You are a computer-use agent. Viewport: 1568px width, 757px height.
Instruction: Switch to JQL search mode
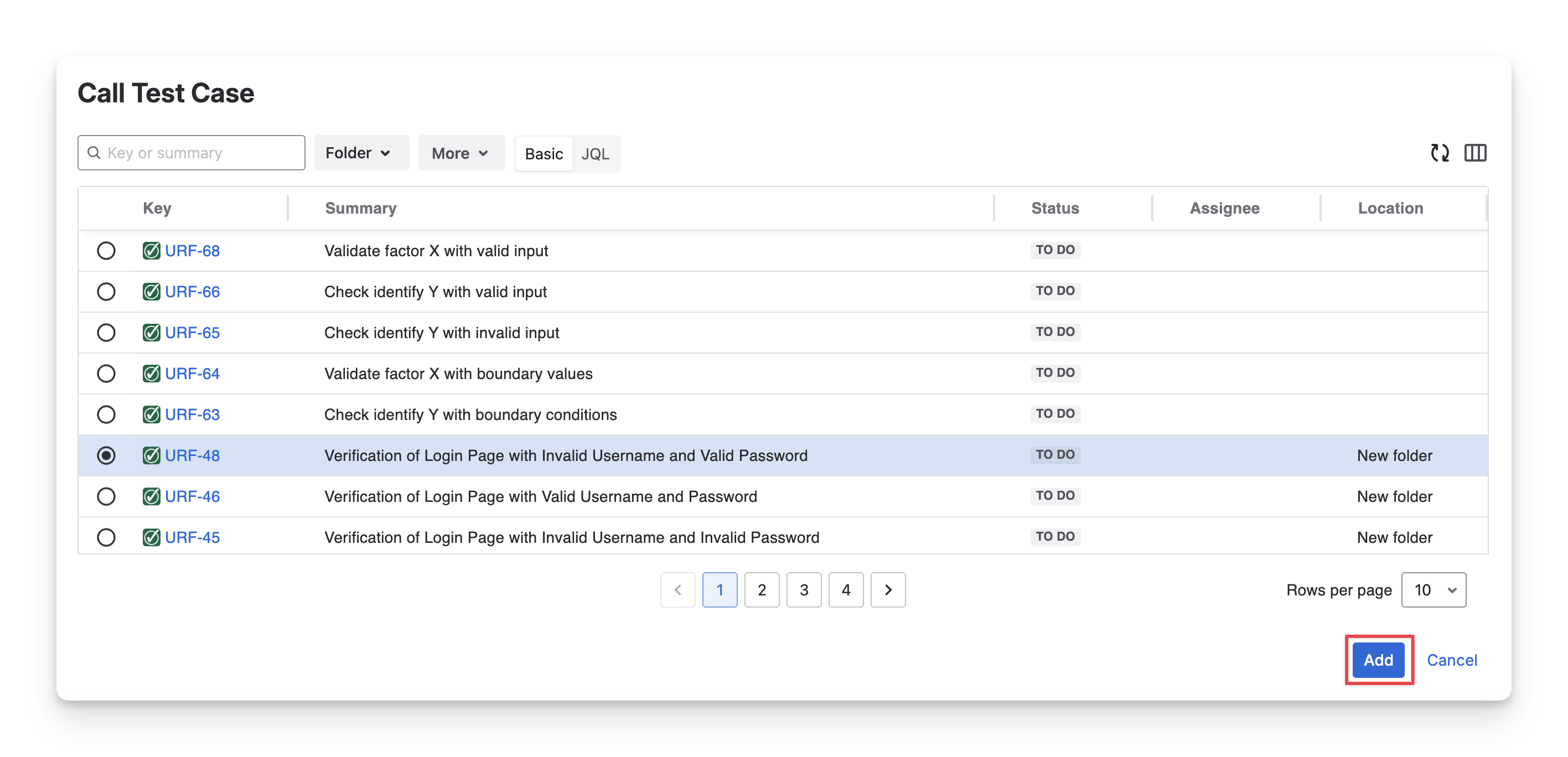[x=594, y=154]
